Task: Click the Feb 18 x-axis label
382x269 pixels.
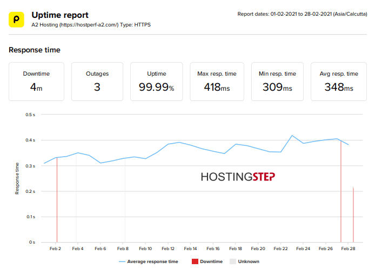Action: pyautogui.click(x=236, y=248)
